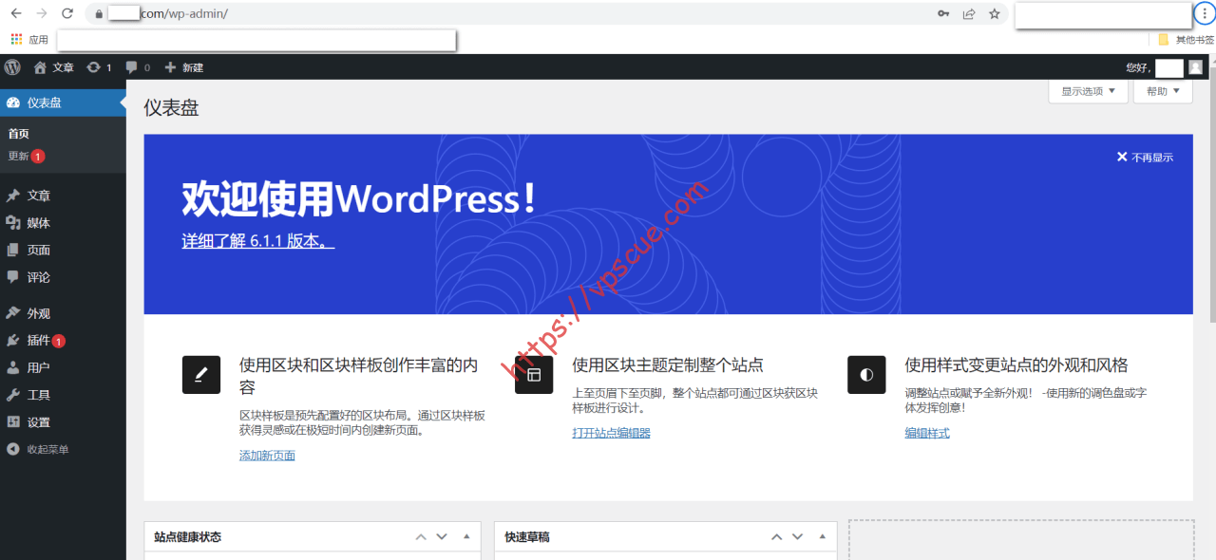
Task: Click heading 使用样式变更站点的外观和风格
Action: point(1016,365)
